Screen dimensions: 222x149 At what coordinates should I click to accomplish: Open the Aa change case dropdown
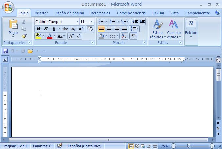click(61, 36)
